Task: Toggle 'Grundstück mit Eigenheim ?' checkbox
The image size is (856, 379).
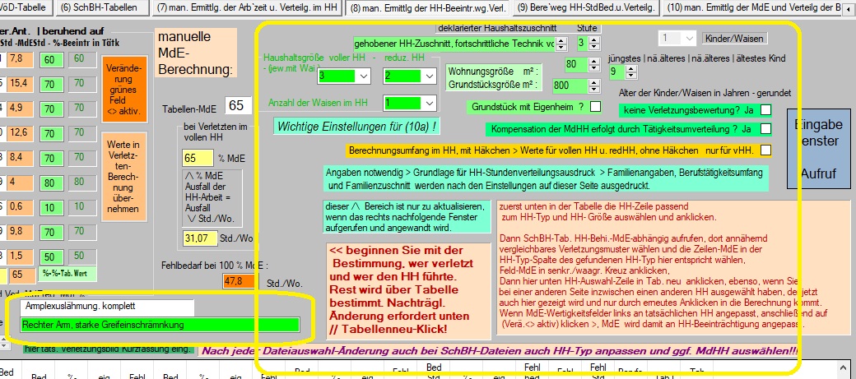Action: tap(595, 106)
